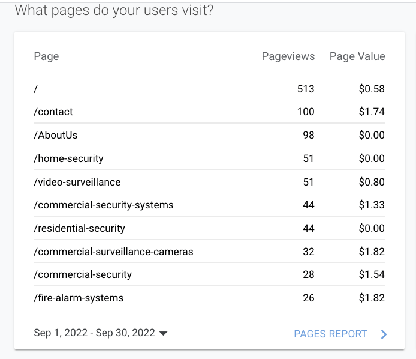Click the /commercial-security-systems page path
This screenshot has height=359, width=416.
click(x=104, y=205)
